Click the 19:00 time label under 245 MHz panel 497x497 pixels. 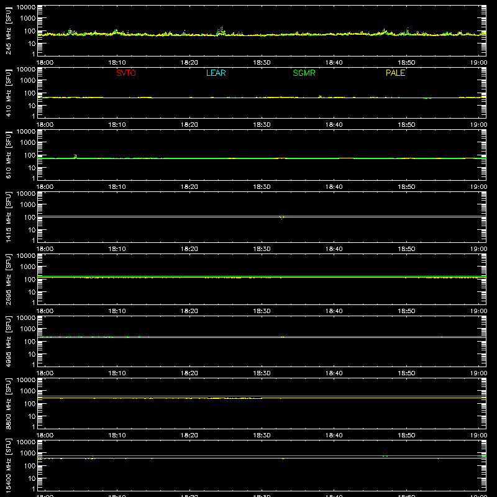tap(478, 63)
